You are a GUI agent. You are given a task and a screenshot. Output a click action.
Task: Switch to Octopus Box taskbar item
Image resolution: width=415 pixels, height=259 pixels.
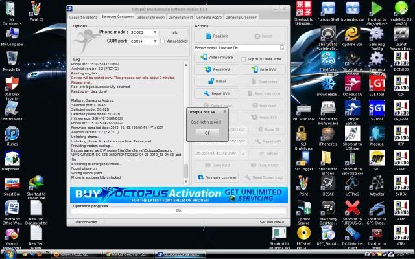coord(180,254)
